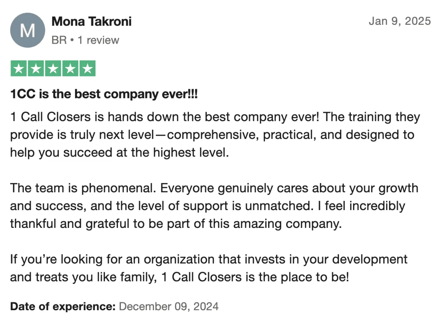
Task: Click the "1 review" count text
Action: pos(98,40)
